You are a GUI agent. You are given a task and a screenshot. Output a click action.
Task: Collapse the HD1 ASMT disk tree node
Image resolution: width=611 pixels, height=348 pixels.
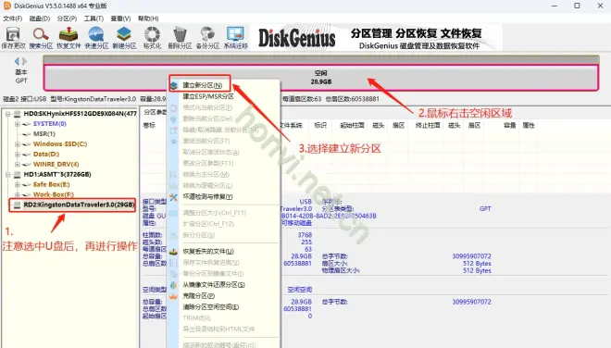[7, 175]
